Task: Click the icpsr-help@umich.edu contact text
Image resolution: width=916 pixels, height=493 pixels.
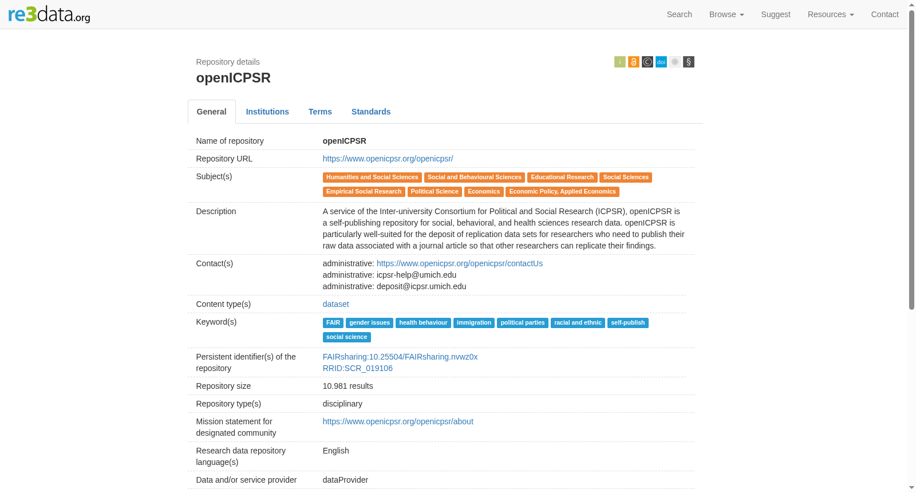Action: [x=417, y=275]
